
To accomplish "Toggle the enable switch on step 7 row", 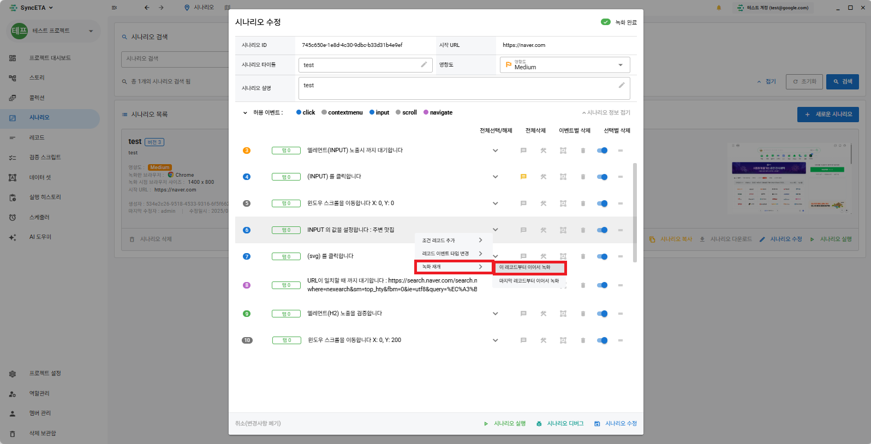I will [x=602, y=256].
